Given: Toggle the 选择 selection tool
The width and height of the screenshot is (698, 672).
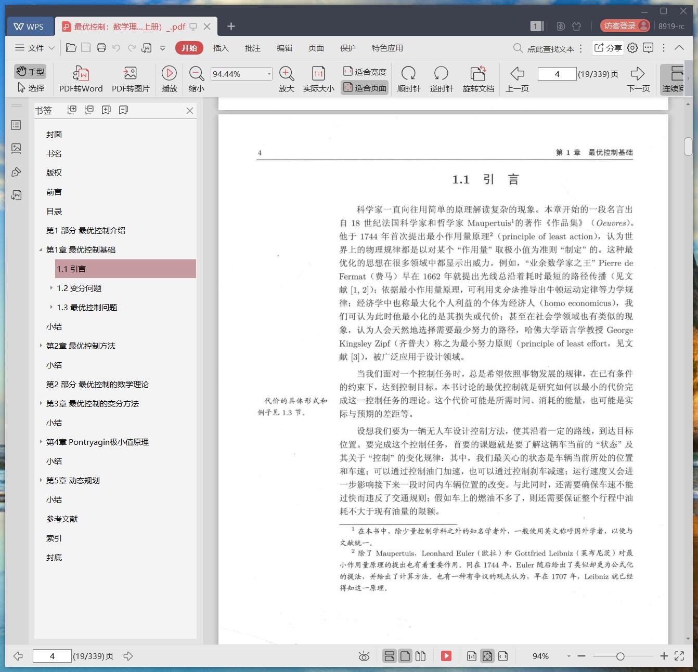Looking at the screenshot, I should tap(31, 88).
